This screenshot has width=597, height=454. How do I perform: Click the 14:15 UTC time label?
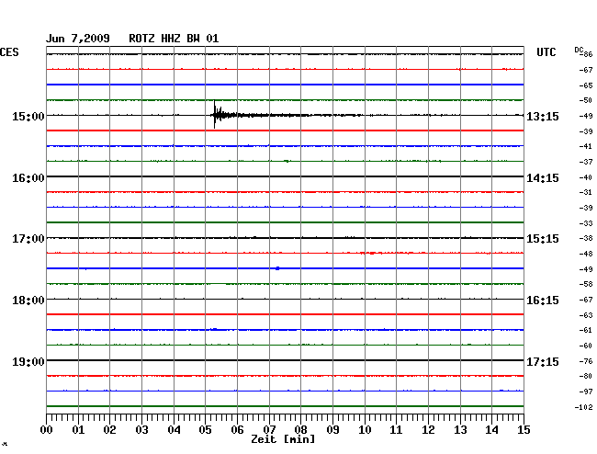[543, 178]
